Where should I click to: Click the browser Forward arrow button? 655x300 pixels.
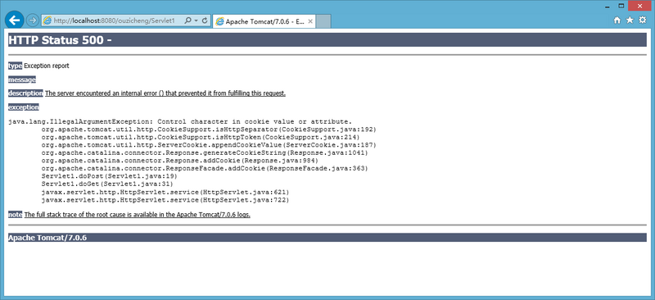coord(32,20)
